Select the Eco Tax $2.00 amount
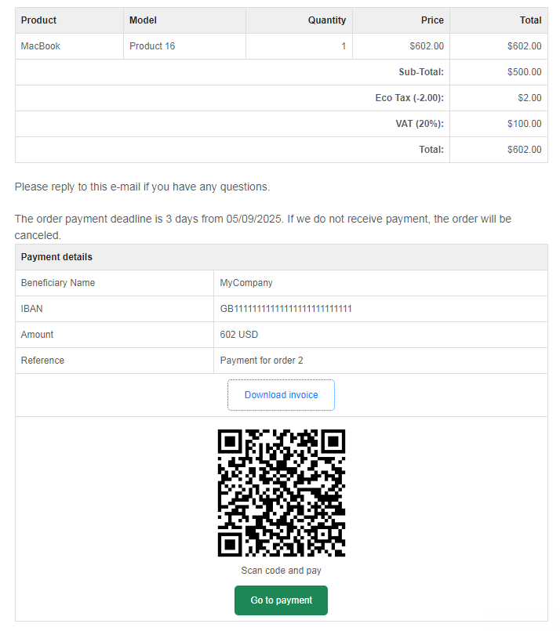Screen dimensions: 560x631 529,98
